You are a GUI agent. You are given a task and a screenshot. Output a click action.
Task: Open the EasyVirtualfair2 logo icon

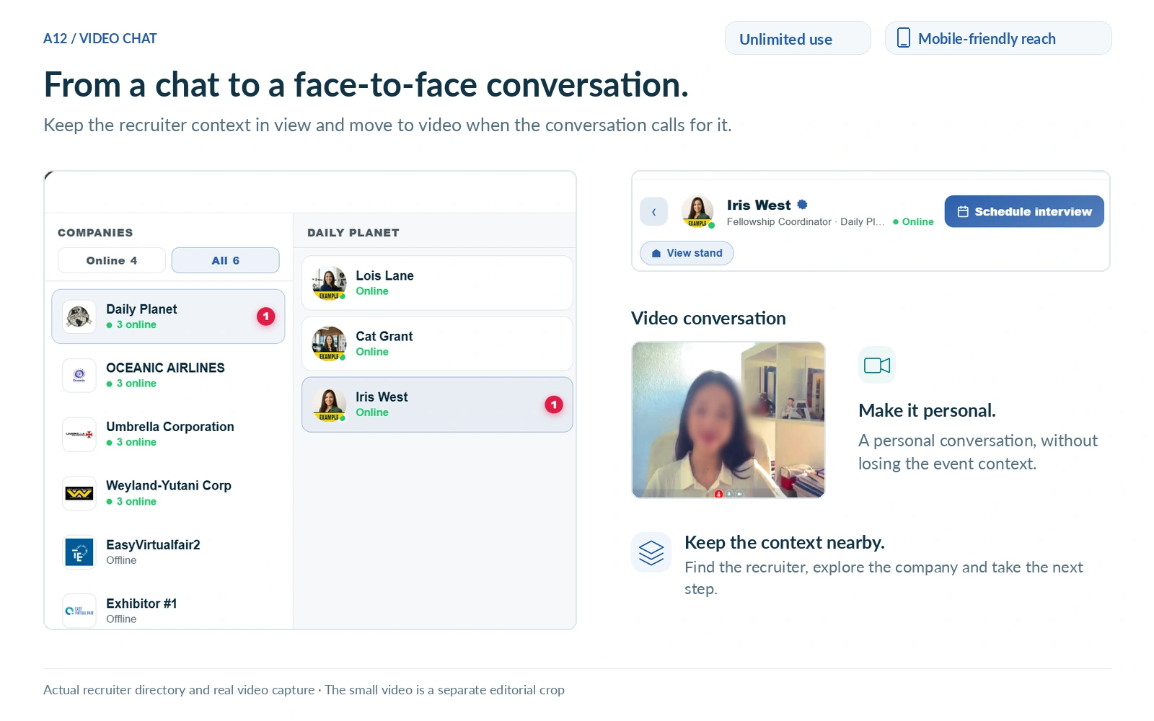[x=79, y=552]
